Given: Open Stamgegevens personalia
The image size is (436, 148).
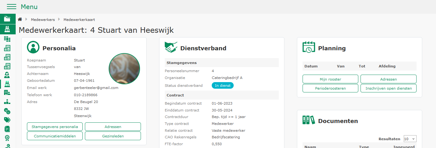Looking at the screenshot, I should [54, 126].
